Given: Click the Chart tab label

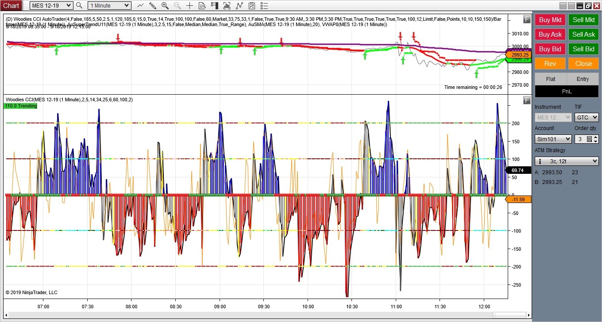Looking at the screenshot, I should coord(11,6).
